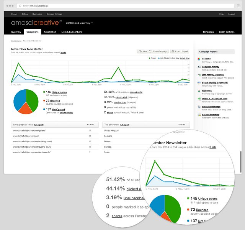Click the Recipient Activity icon in sidebar
Viewport: 245px width, 230px height.
199,67
